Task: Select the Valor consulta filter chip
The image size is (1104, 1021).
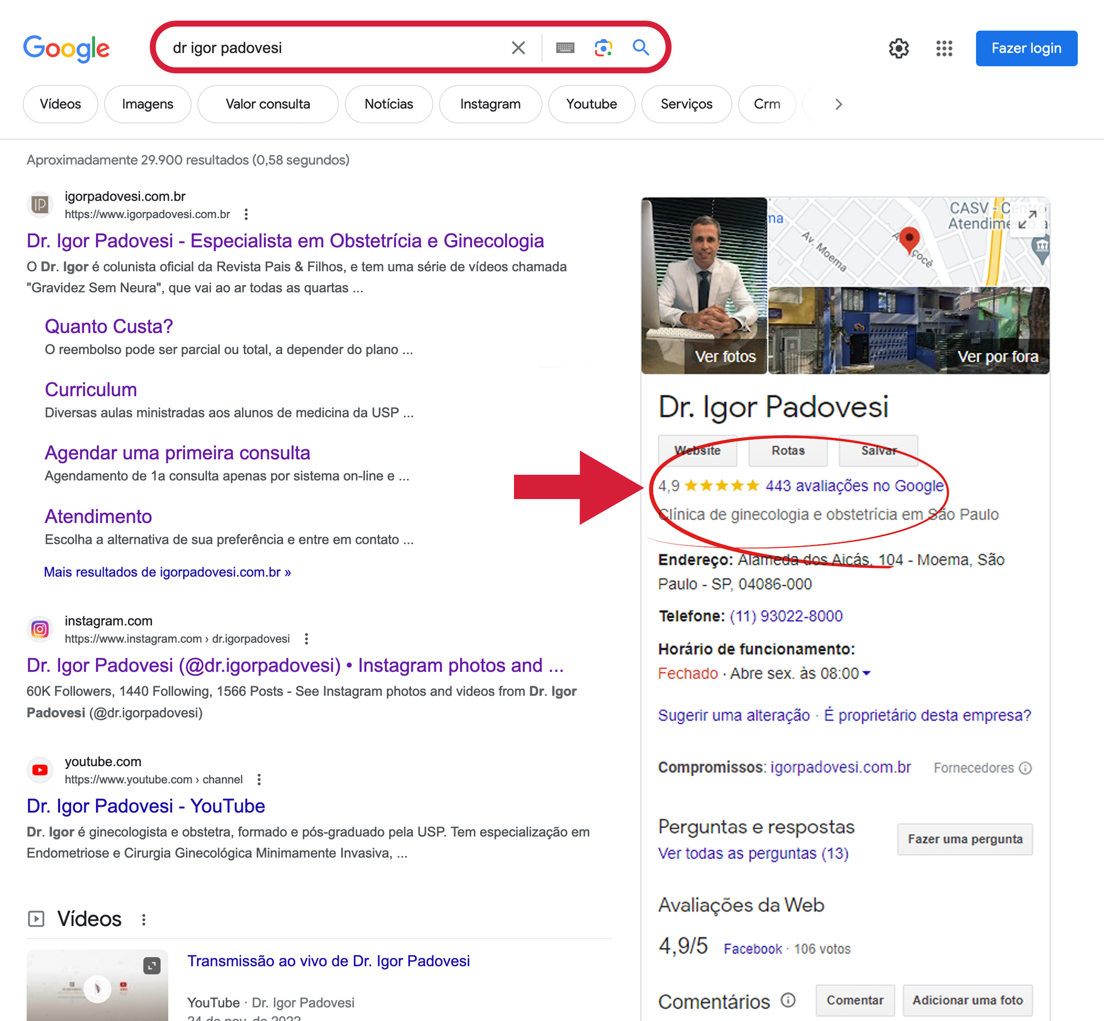Action: 268,104
